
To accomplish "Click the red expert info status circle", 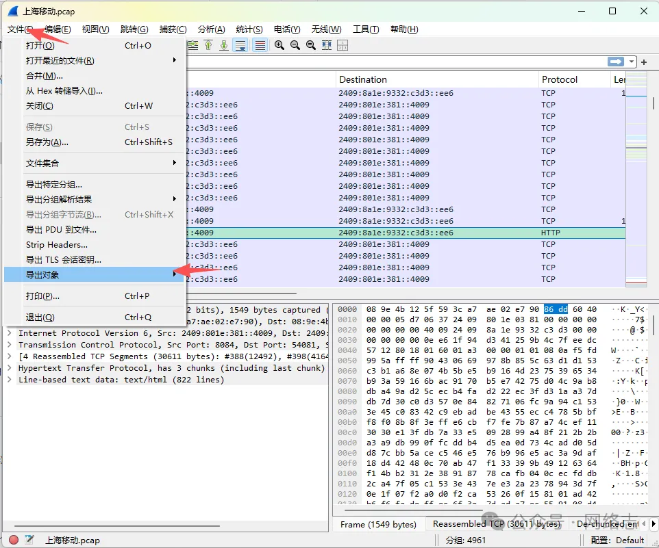I will (14, 540).
